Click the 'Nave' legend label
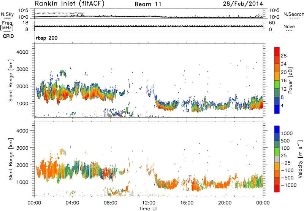 (289, 27)
